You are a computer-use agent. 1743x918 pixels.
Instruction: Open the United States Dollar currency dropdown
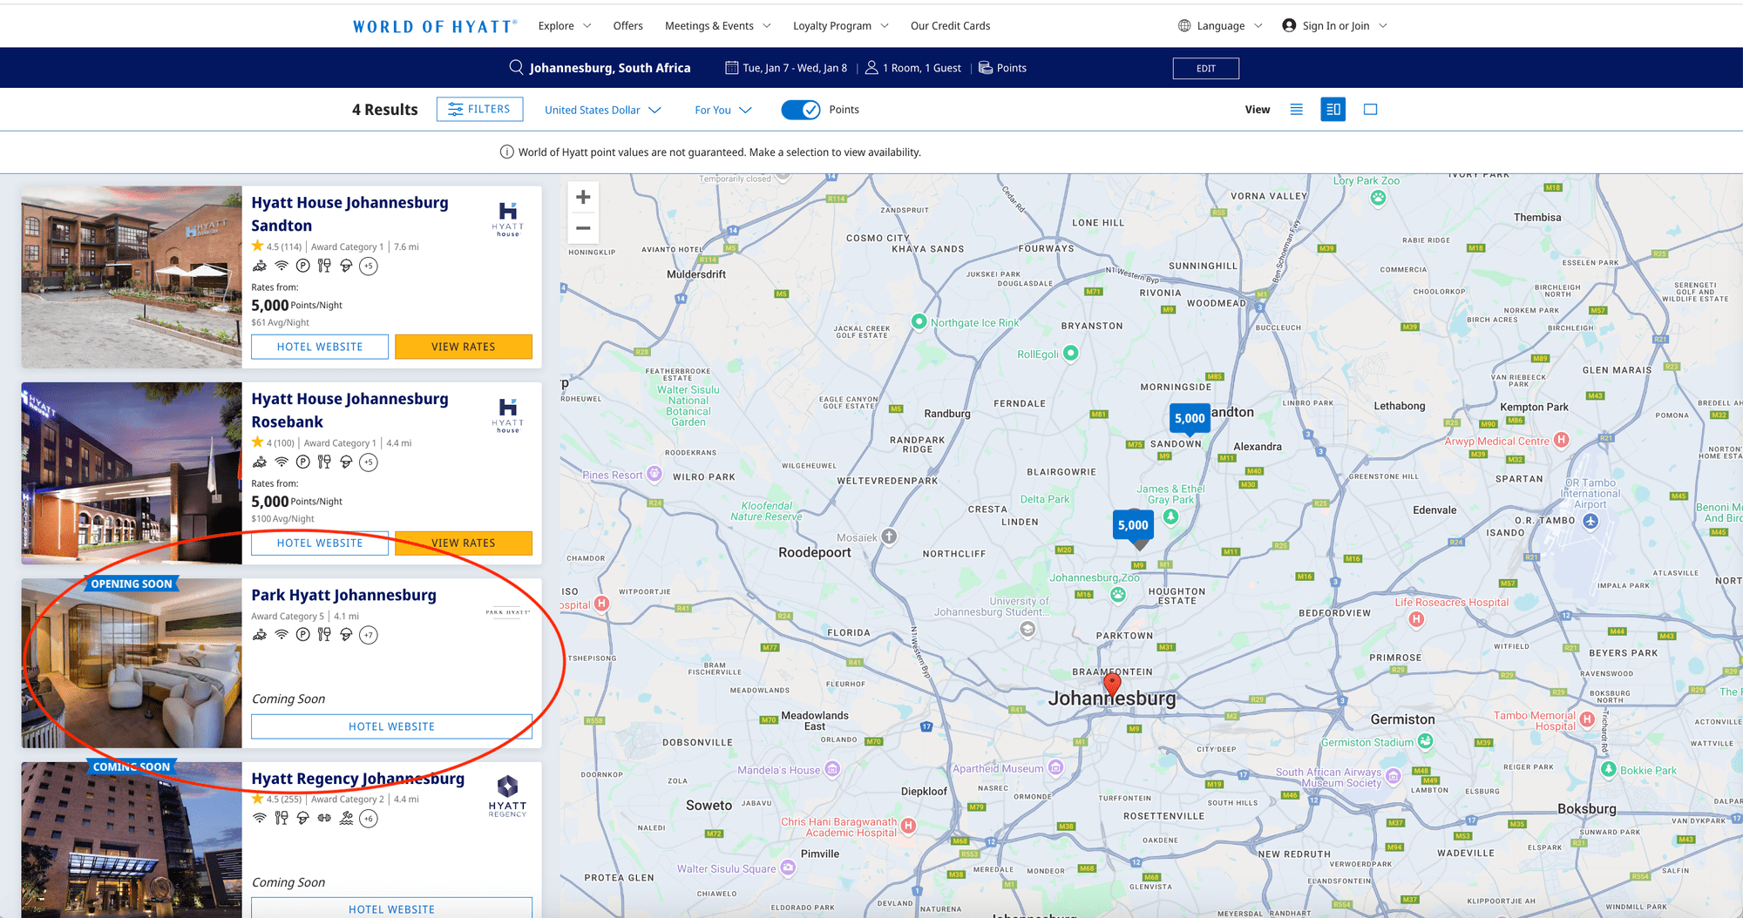point(602,111)
